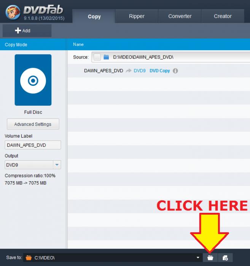Screen dimensions: 250x266
Task: Select the DAWN_APES_DVD title row
Action: (x=159, y=71)
